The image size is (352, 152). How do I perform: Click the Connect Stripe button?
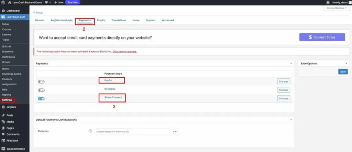point(322,37)
